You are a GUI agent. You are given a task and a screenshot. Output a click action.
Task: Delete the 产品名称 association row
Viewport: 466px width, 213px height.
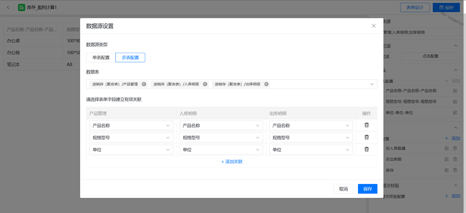pos(367,125)
